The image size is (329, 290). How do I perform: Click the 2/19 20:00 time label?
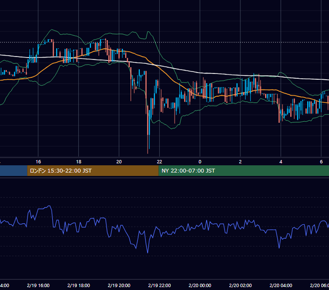[x=119, y=285]
